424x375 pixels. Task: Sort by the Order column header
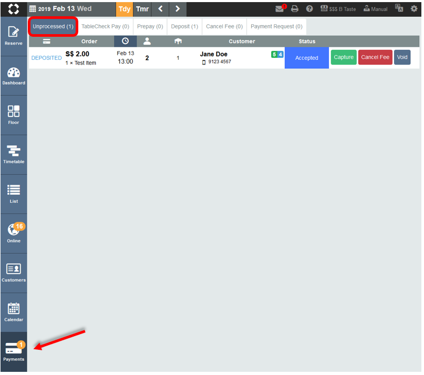click(x=89, y=41)
